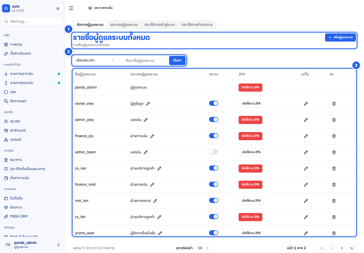This screenshot has width=364, height=253.
Task: Open the rows-per-page dropdown showing 10
Action: (x=203, y=248)
